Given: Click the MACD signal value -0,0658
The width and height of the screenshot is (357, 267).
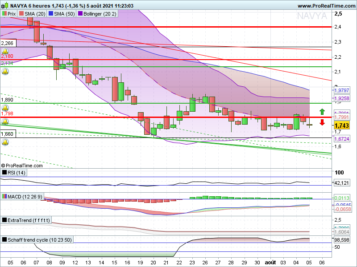Looking at the screenshot, I should [x=342, y=209].
